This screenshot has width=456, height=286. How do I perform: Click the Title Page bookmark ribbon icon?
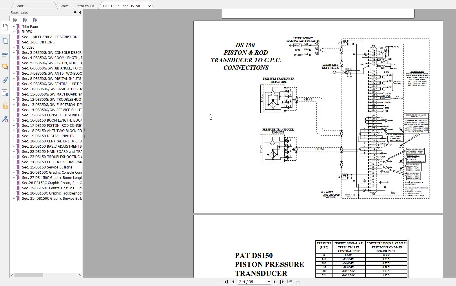point(18,27)
